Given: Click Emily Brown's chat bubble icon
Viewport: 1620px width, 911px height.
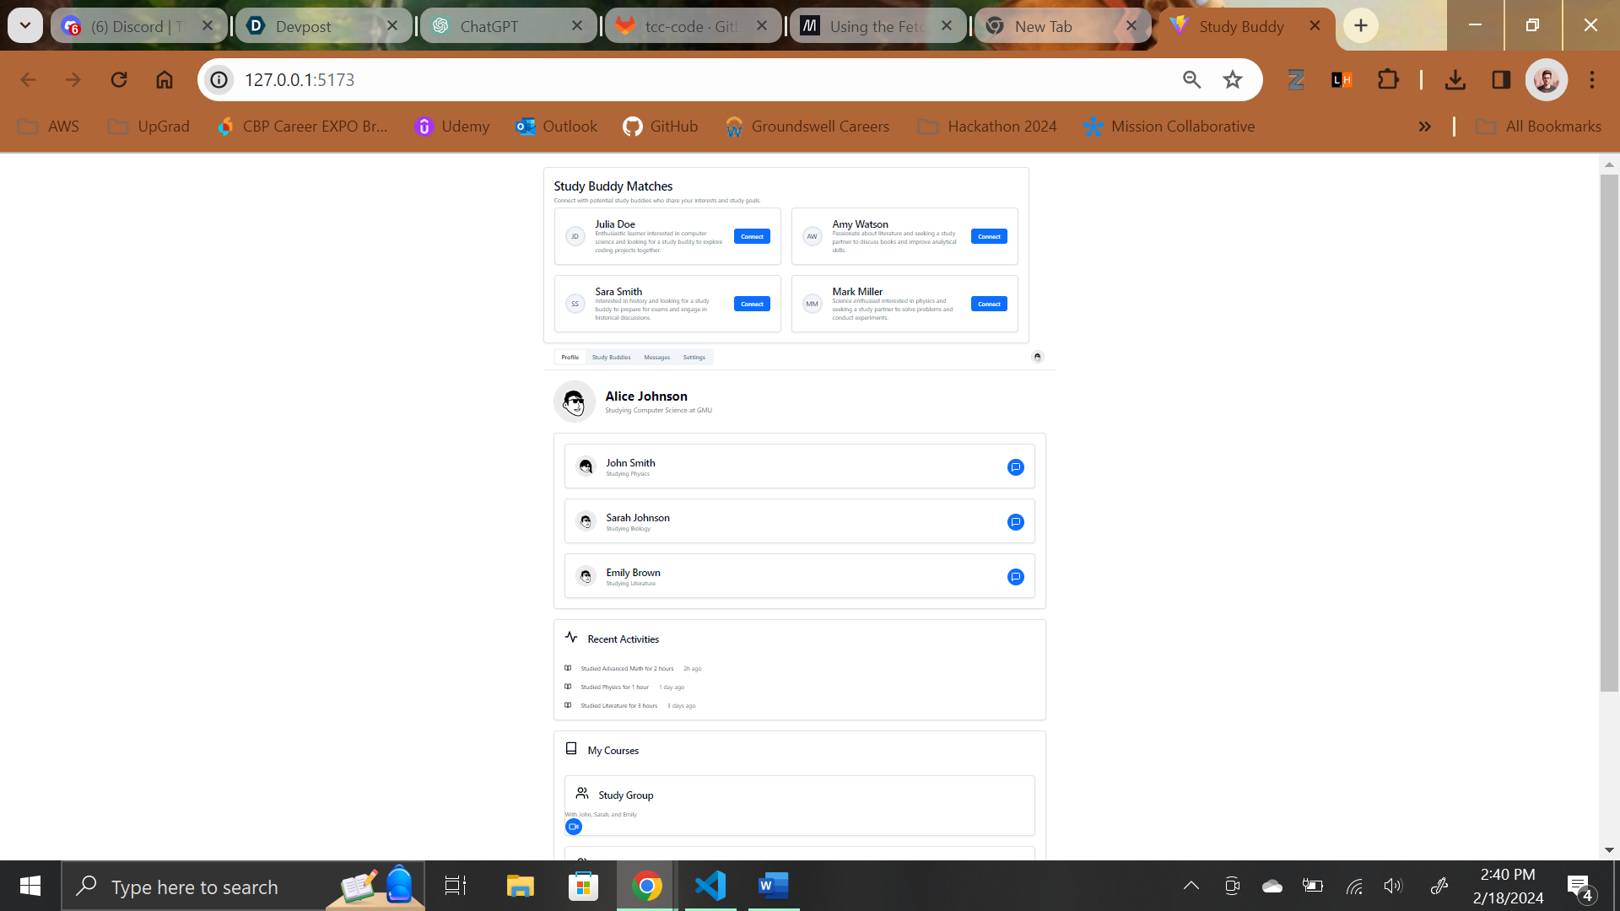Looking at the screenshot, I should pyautogui.click(x=1015, y=577).
